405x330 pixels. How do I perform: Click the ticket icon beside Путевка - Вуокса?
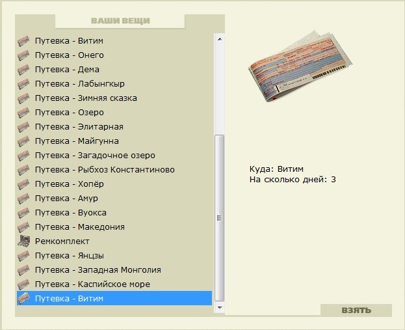pos(23,213)
